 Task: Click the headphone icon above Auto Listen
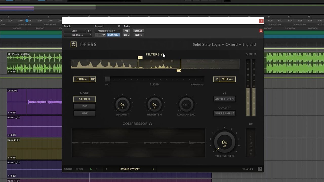click(225, 94)
